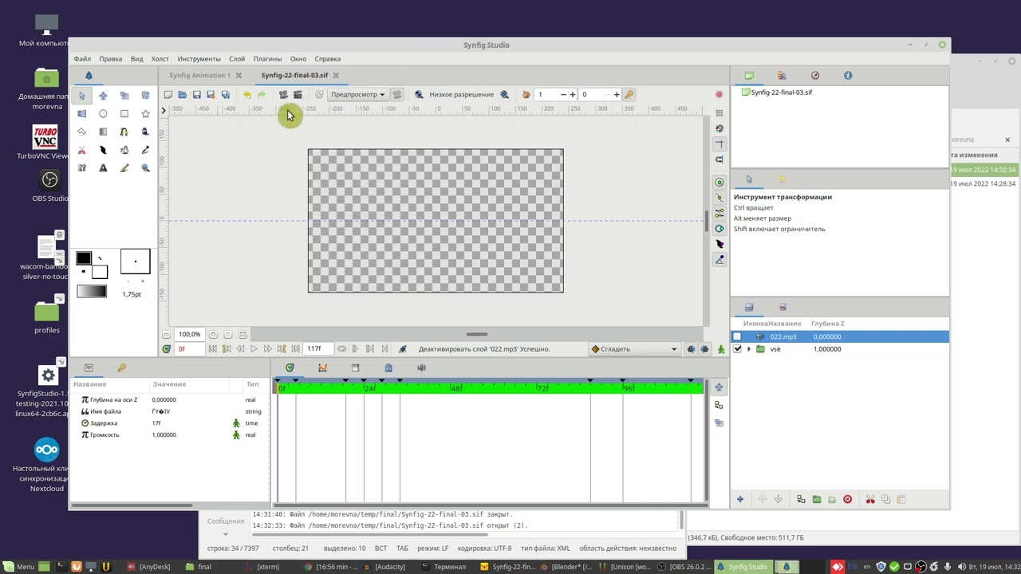Expand the vsë layer group
The image size is (1021, 574).
748,349
